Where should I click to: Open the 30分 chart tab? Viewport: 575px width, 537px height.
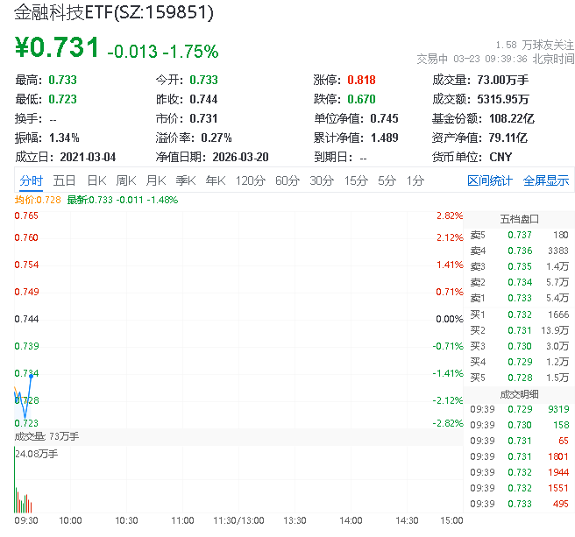tap(321, 180)
